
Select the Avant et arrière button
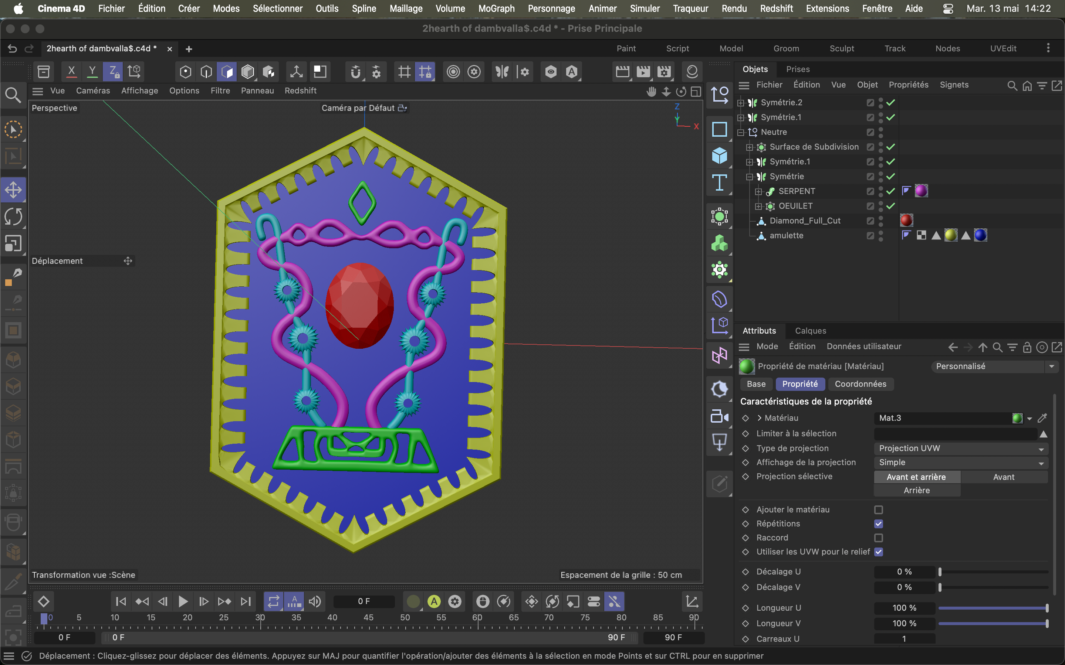917,477
